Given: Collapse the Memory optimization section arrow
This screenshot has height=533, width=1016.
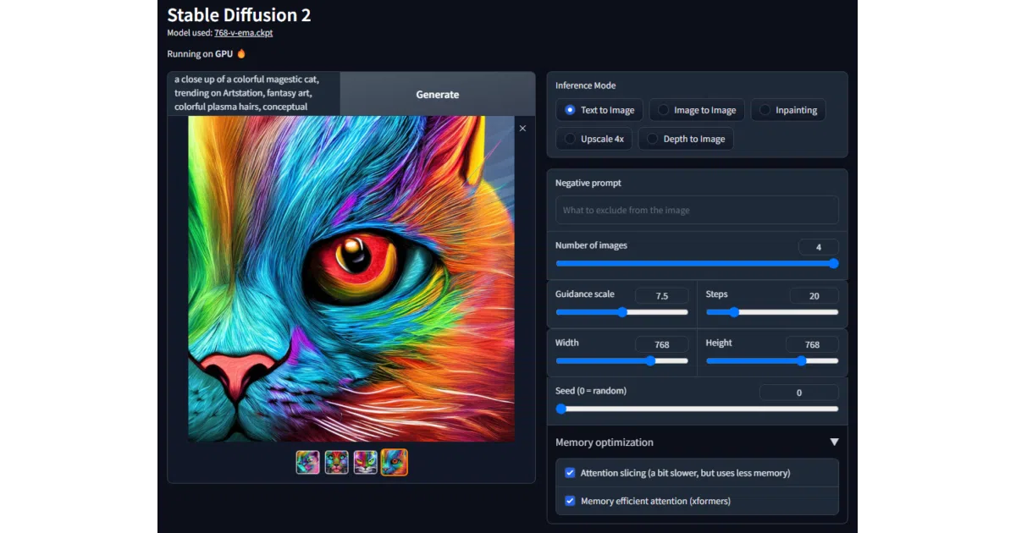Looking at the screenshot, I should click(x=834, y=442).
